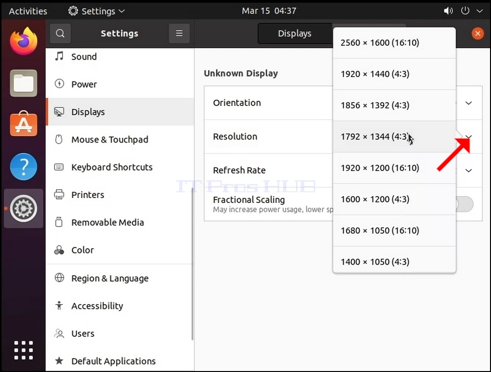This screenshot has width=491, height=372.
Task: Select 1856 × 1392 (4:3) resolution
Action: pos(394,106)
